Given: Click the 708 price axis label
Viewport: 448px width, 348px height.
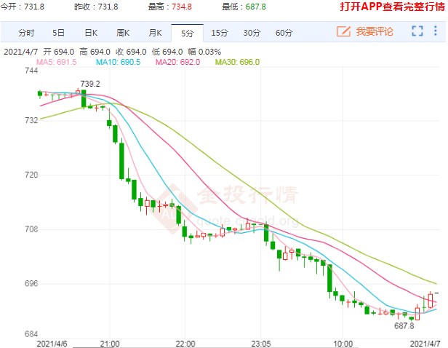Looking at the screenshot, I should (31, 229).
